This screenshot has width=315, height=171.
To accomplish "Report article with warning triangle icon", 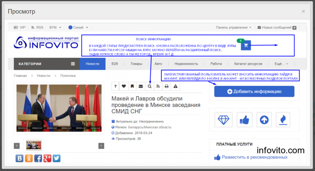I will tap(175, 86).
